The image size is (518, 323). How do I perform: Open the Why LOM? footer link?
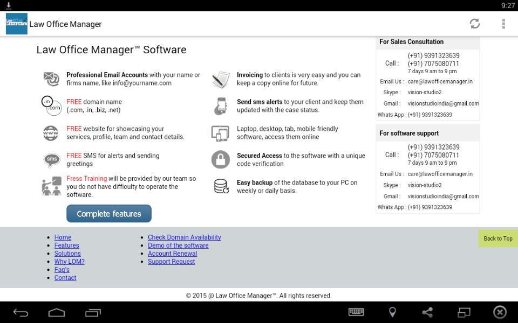70,262
